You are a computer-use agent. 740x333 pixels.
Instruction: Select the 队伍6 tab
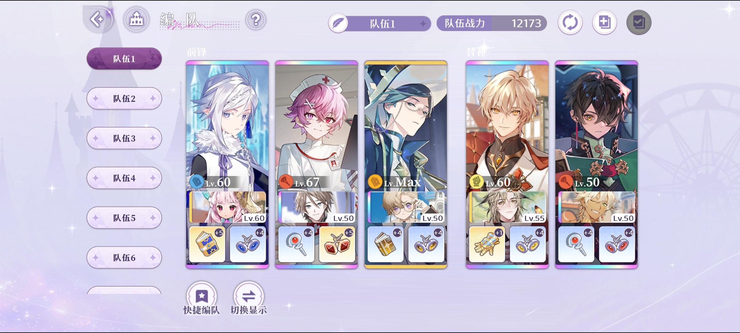tap(124, 257)
